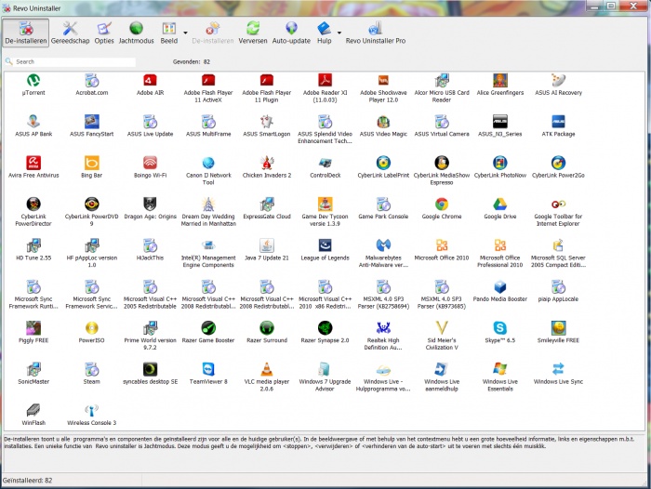This screenshot has width=651, height=489.
Task: Select Windows Live Essentials icon
Action: click(x=500, y=369)
